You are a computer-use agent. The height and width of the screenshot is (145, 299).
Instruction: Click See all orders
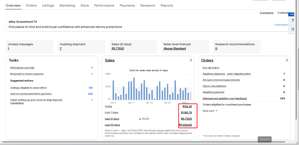coord(211,68)
